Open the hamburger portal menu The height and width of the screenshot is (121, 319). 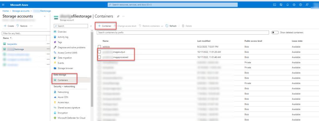pyautogui.click(x=3, y=5)
